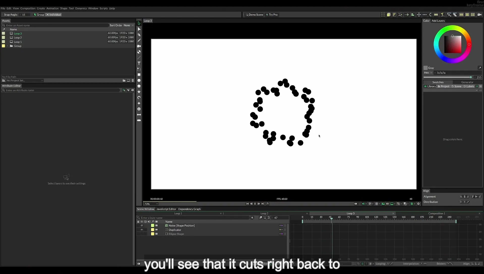This screenshot has height=274, width=484.
Task: Toggle the checkerboard transparency icon
Action: (412, 204)
